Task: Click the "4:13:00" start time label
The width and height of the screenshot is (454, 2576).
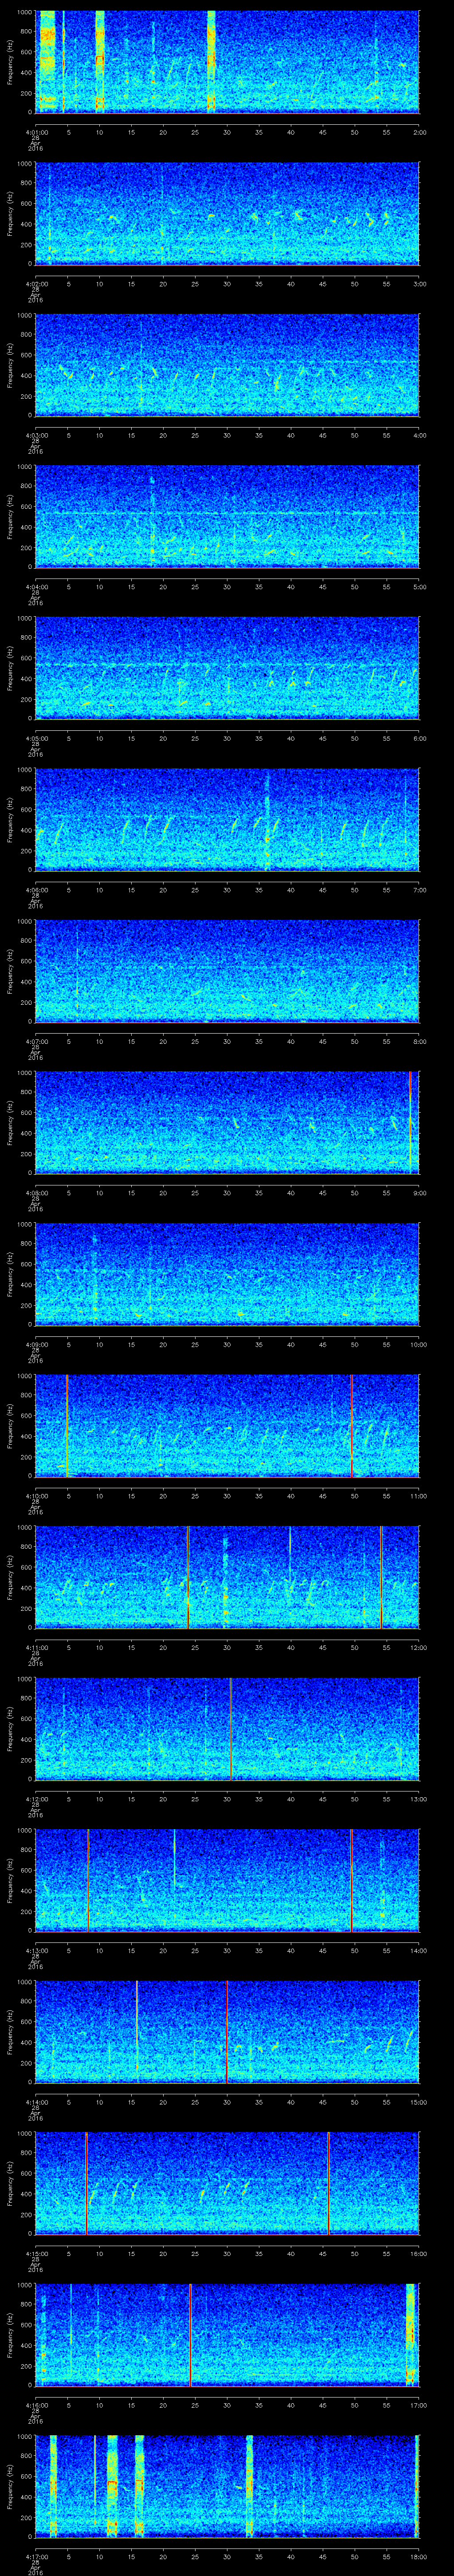Action: tap(36, 1950)
